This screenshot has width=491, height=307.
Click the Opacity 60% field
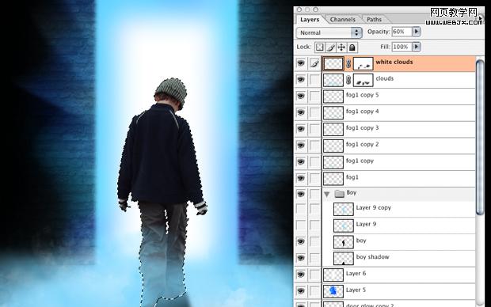[402, 32]
